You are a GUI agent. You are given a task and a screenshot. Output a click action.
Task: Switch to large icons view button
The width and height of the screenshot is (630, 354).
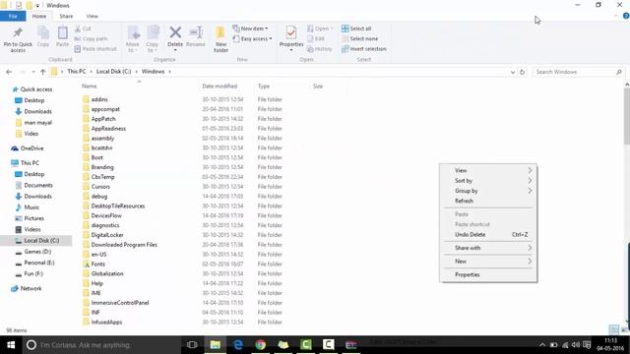(x=624, y=330)
